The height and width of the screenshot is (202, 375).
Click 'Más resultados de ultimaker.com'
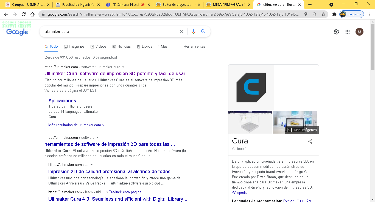click(76, 125)
